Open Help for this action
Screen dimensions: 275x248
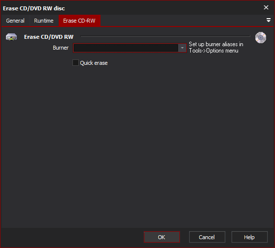tap(249, 237)
